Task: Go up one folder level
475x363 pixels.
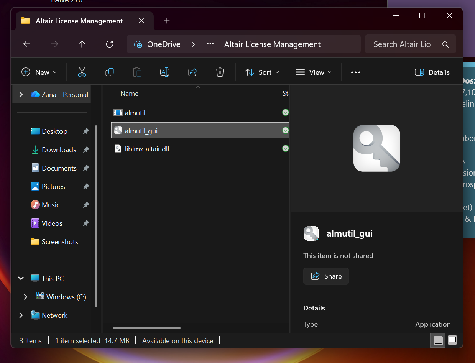Action: 82,44
